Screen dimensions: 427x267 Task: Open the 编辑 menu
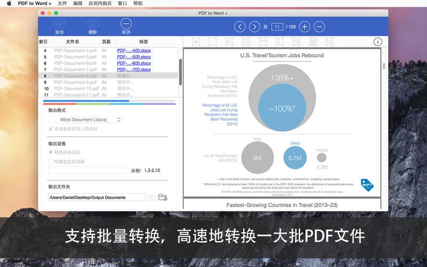(x=77, y=3)
